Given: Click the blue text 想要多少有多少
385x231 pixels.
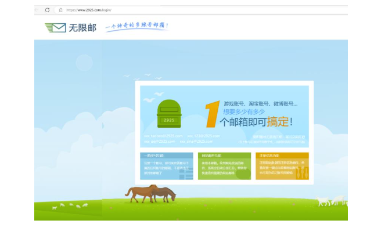Looking at the screenshot, I should [243, 111].
